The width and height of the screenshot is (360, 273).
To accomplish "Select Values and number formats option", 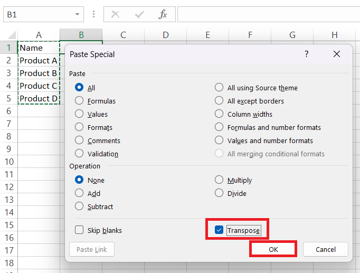I will coord(264,140).
